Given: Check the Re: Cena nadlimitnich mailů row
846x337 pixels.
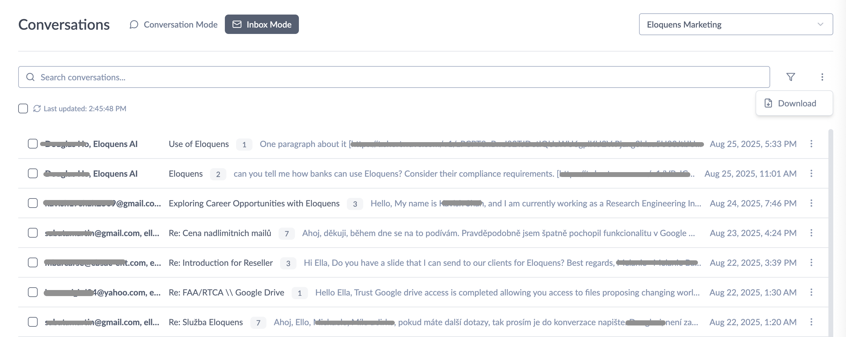Looking at the screenshot, I should coord(33,233).
